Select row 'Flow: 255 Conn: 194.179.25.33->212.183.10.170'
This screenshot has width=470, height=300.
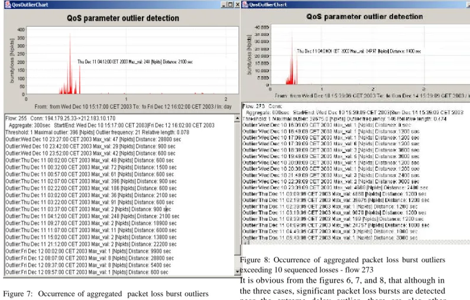(60, 118)
